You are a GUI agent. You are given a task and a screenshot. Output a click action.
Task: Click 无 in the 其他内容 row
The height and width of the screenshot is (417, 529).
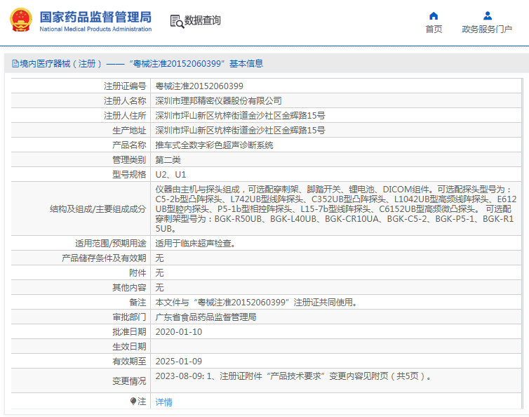[159, 287]
